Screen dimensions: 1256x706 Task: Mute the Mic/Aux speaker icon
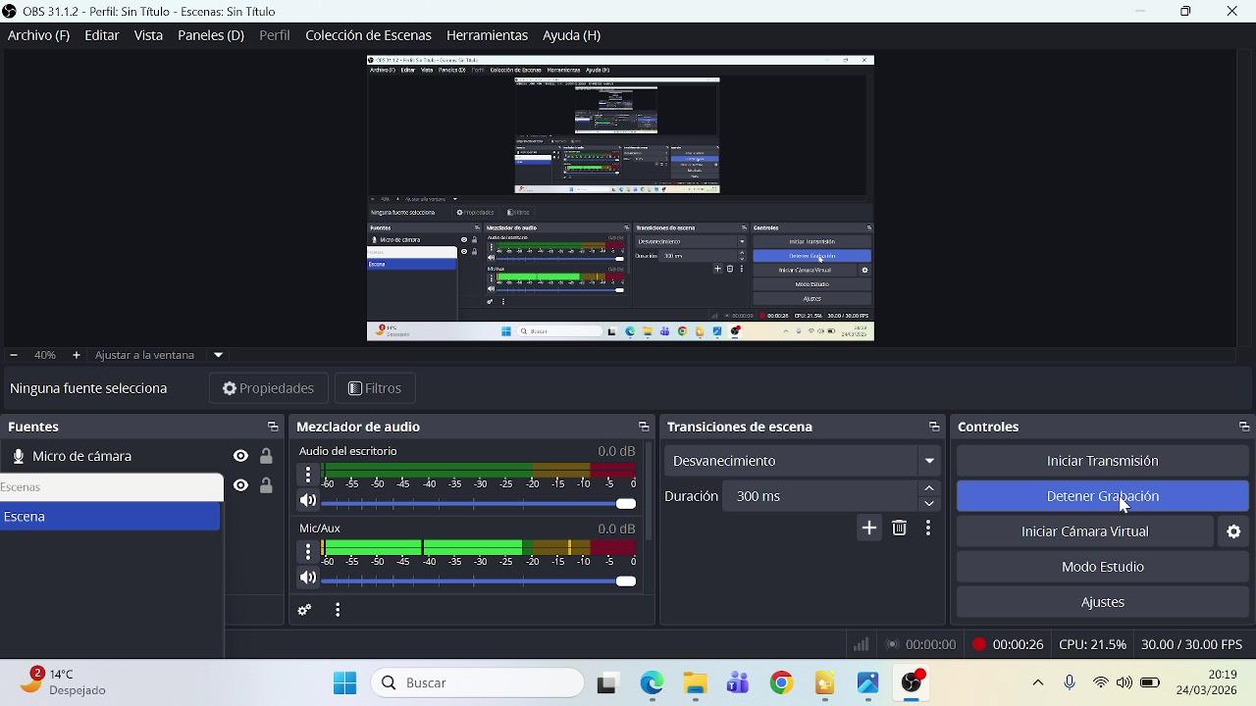308,579
